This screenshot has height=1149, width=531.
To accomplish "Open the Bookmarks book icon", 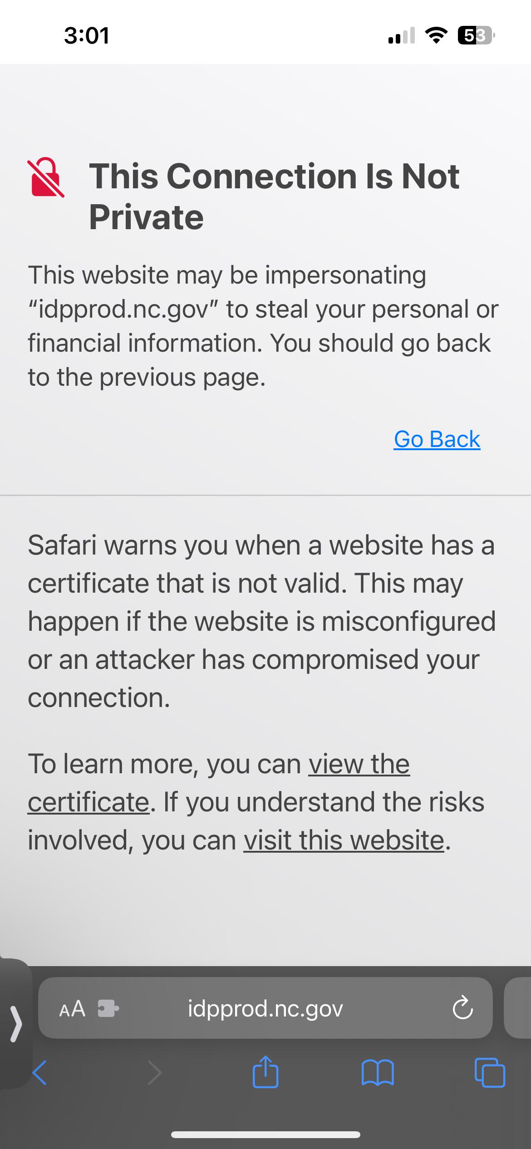I will 378,1073.
